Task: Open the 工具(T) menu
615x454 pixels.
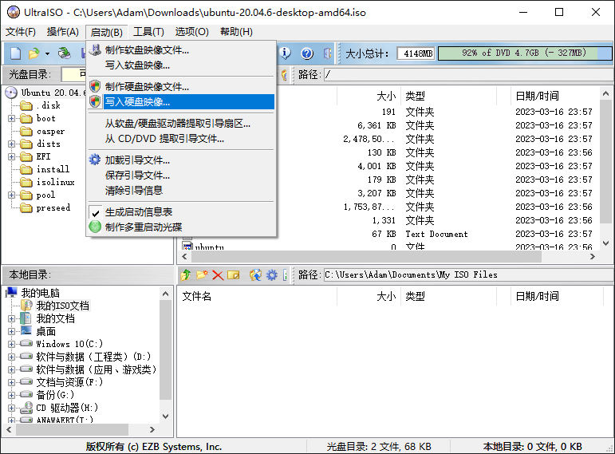Action: click(148, 32)
